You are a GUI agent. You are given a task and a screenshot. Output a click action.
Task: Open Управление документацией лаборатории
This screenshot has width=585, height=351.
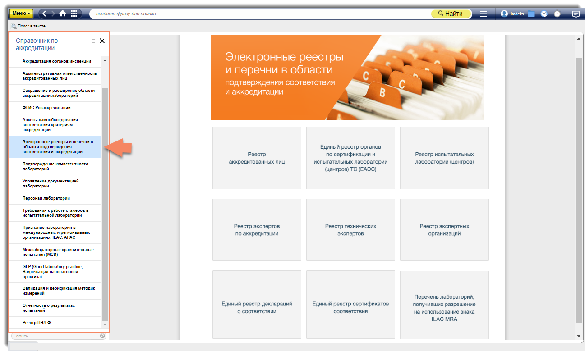pyautogui.click(x=55, y=183)
